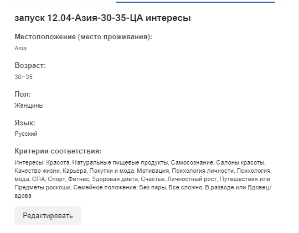
Task: Click the word вдова on the last line
Action: point(23,195)
